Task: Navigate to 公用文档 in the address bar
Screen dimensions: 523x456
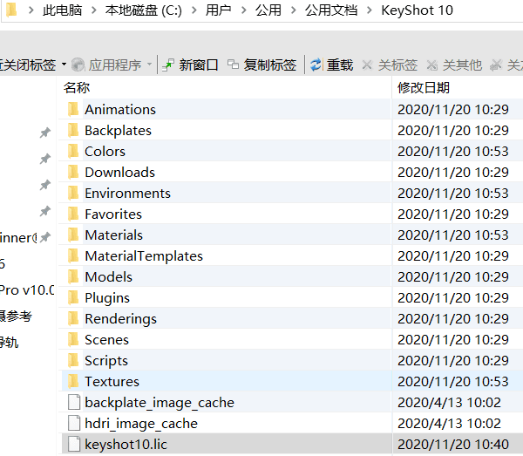Action: [330, 11]
